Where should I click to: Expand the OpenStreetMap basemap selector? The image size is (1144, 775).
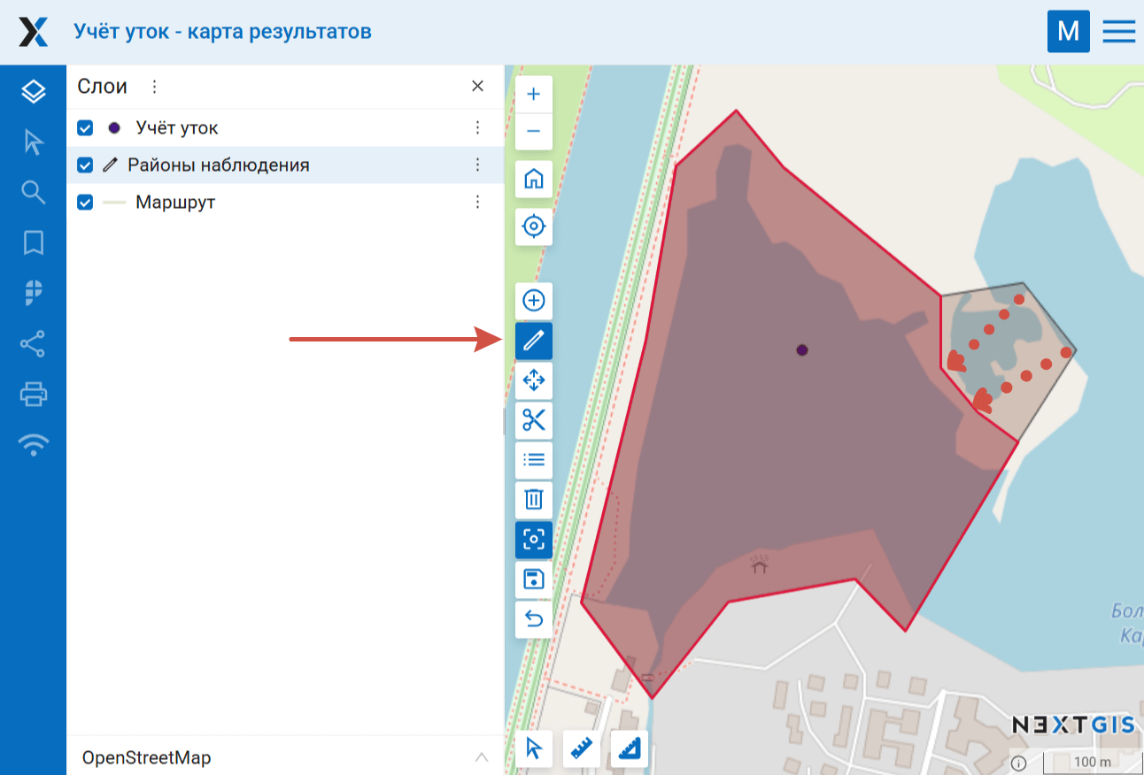(481, 757)
